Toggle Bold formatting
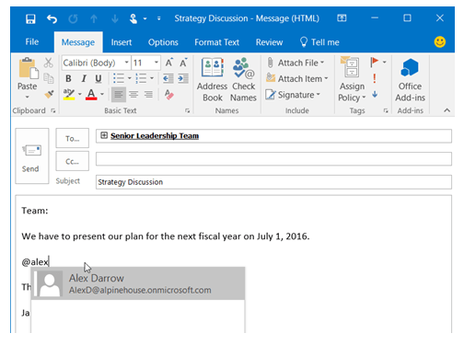Viewport: 464px width, 345px height. pos(68,78)
